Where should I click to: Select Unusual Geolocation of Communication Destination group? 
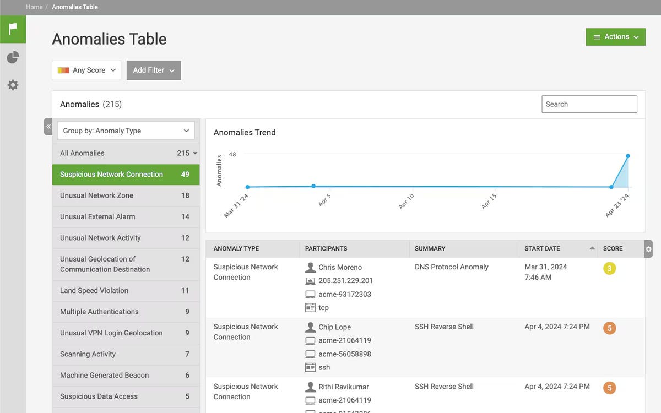(126, 264)
